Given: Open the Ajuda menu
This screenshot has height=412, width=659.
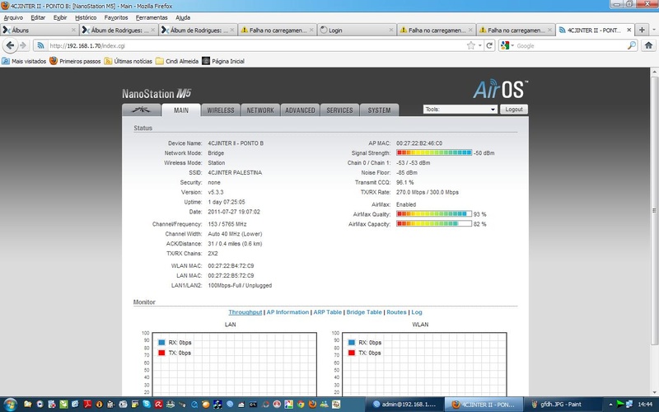Looking at the screenshot, I should pos(183,17).
